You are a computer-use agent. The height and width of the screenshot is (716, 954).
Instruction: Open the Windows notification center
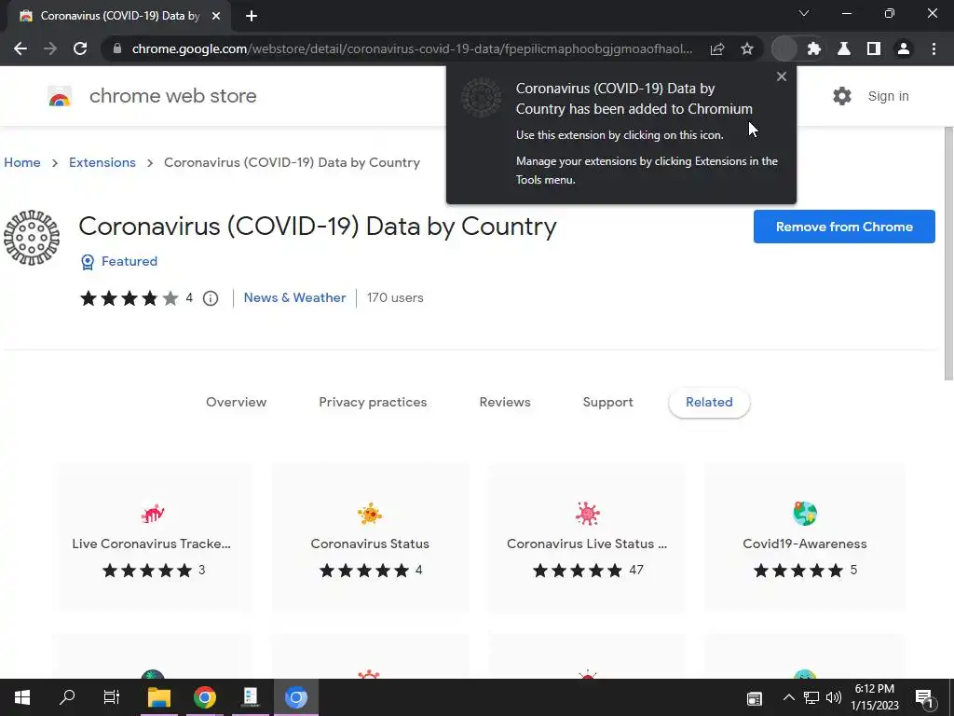coord(924,698)
